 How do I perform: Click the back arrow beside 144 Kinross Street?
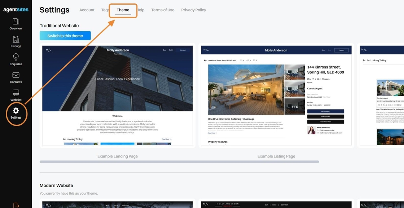(x=205, y=60)
